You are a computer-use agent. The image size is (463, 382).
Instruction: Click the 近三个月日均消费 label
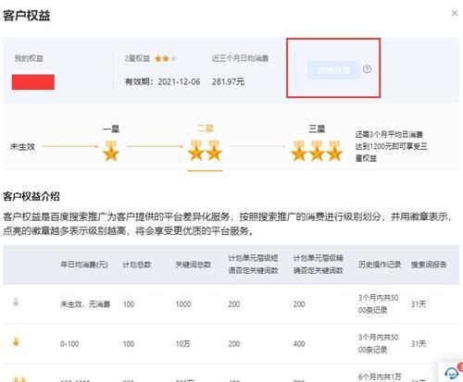[x=240, y=58]
